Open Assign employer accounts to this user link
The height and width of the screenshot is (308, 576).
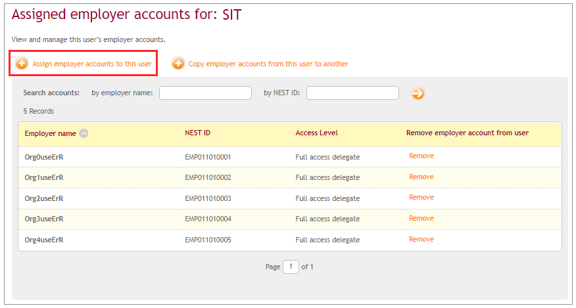pyautogui.click(x=92, y=64)
